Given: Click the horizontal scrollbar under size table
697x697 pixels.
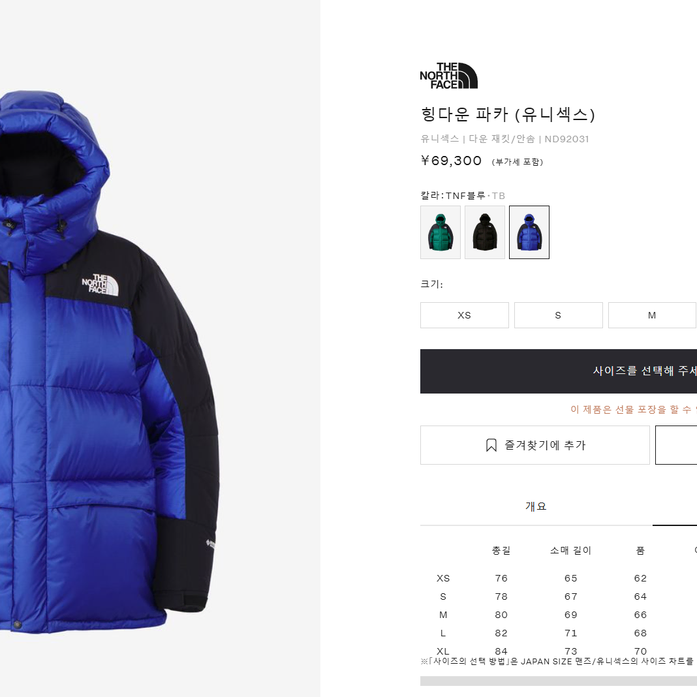Looking at the screenshot, I should coord(558,681).
